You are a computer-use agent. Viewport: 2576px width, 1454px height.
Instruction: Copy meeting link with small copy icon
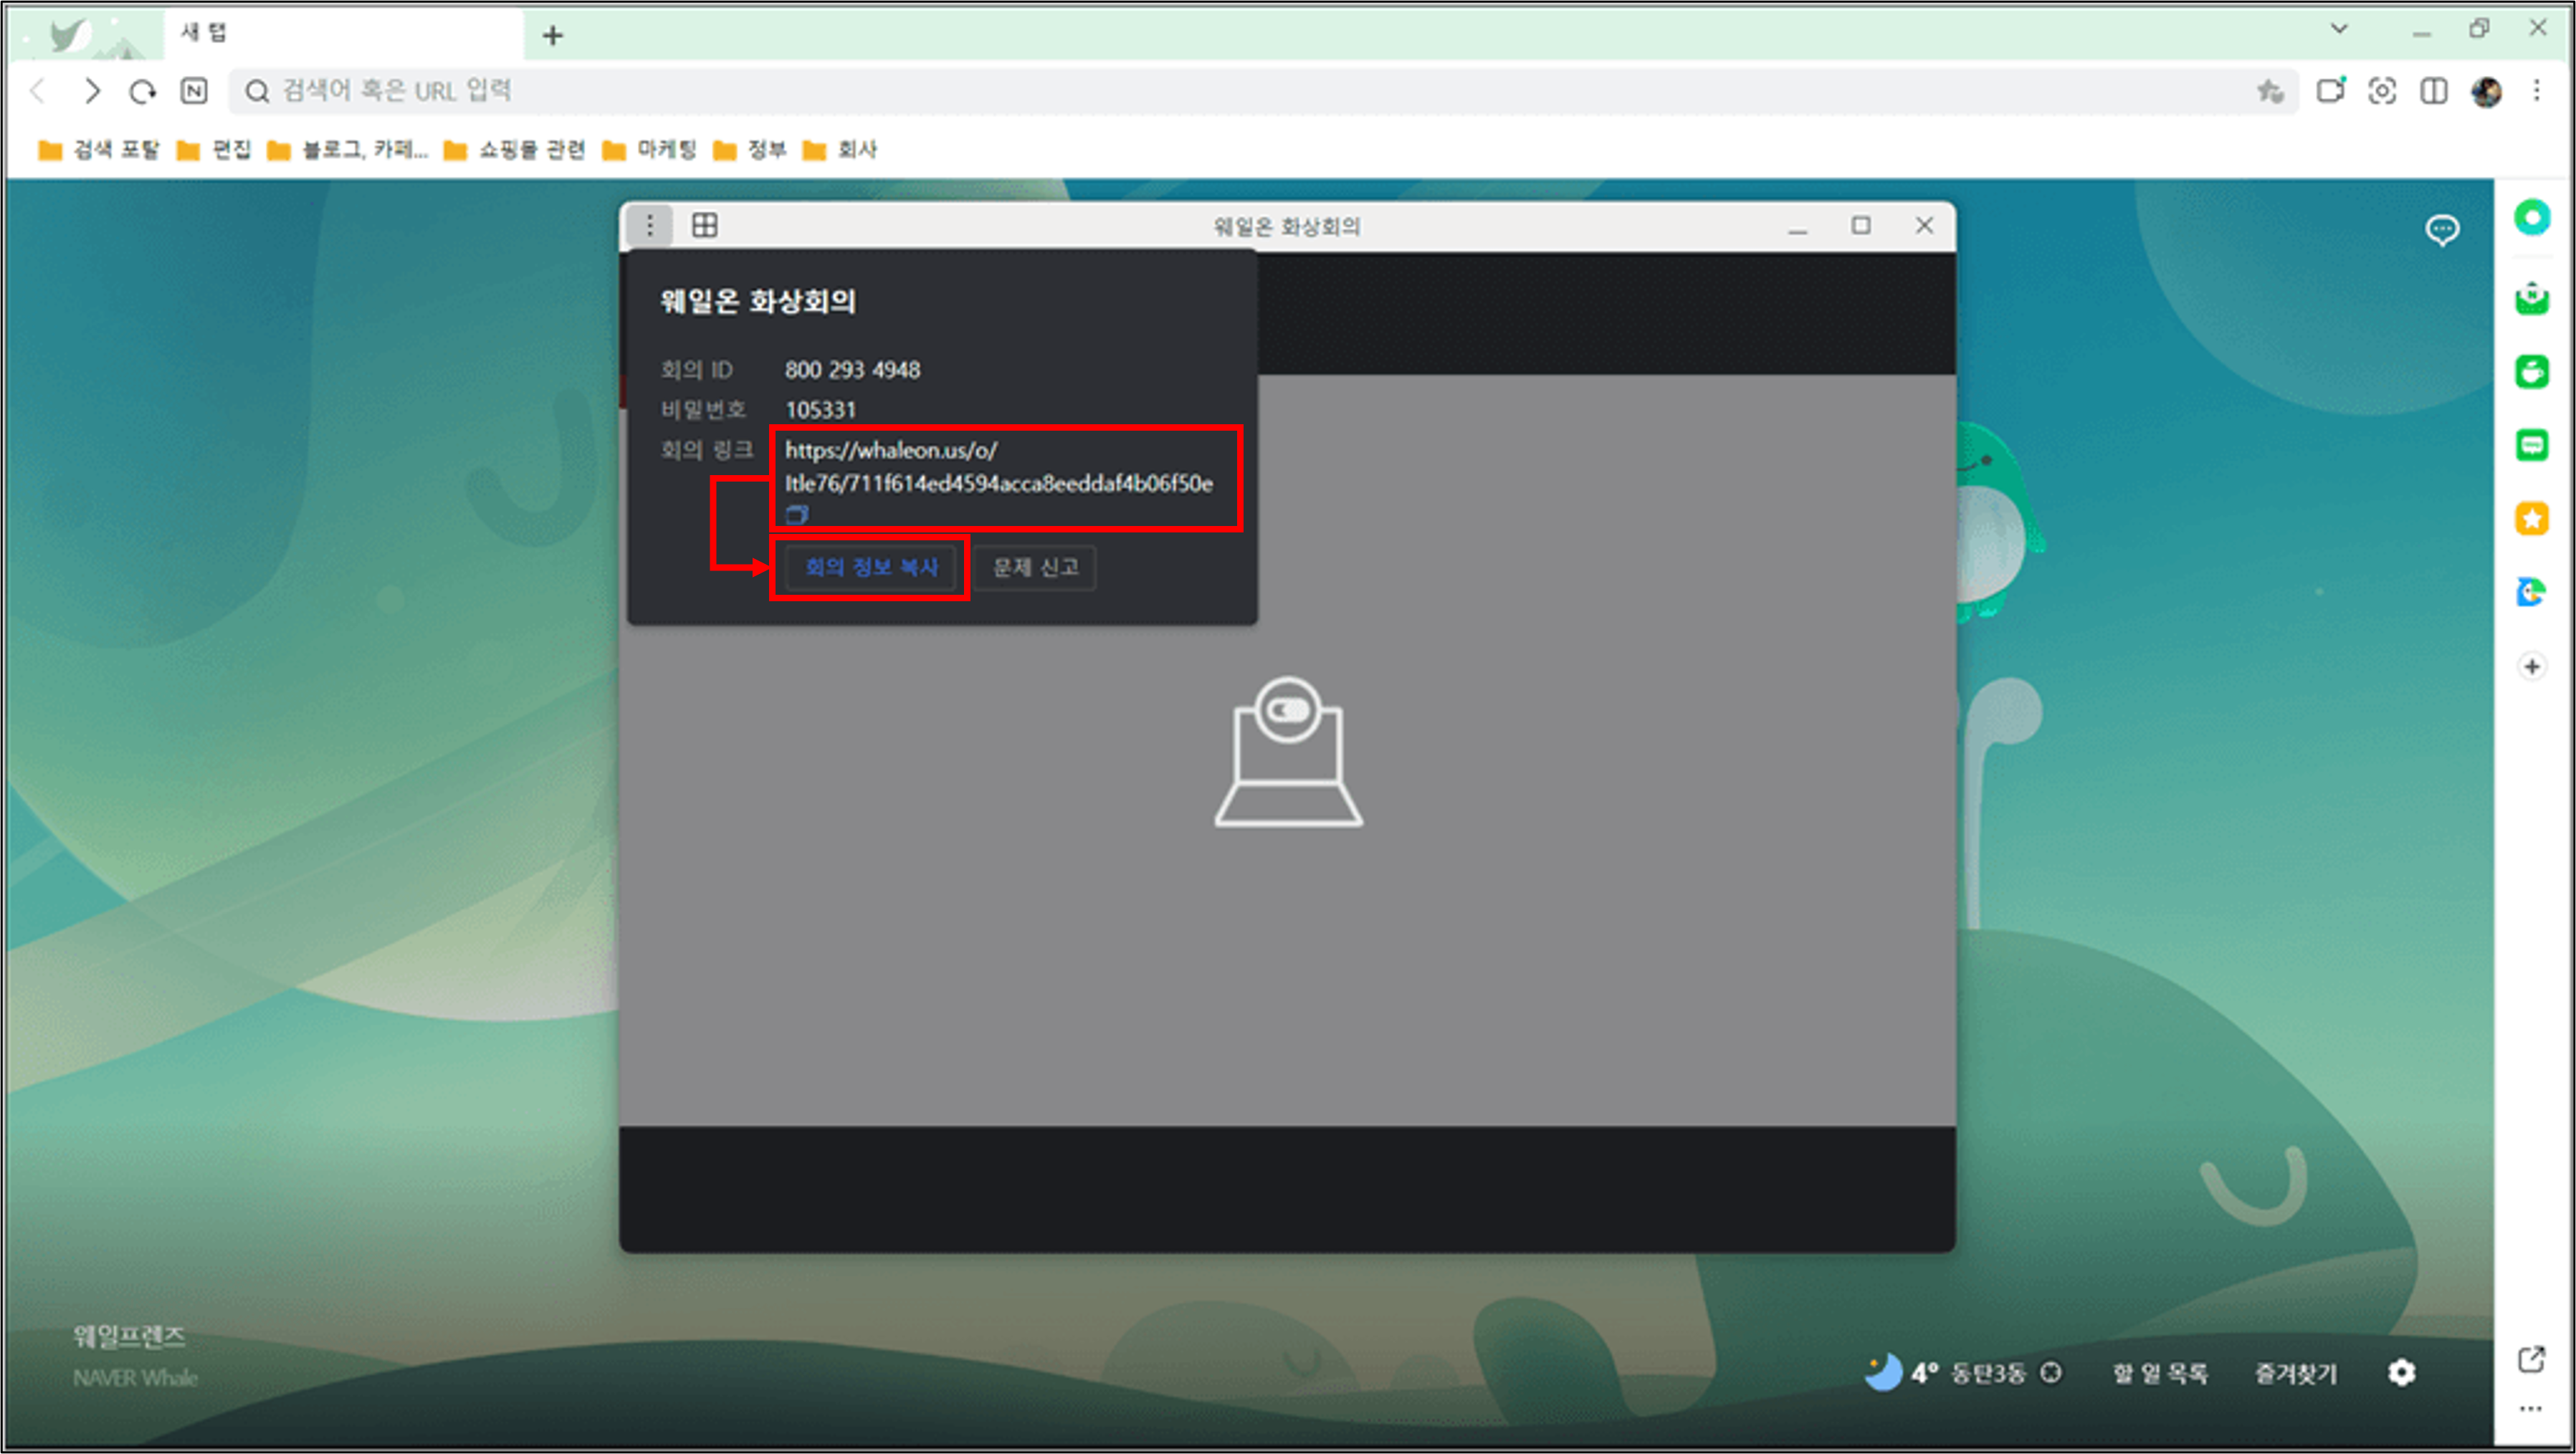[x=796, y=515]
